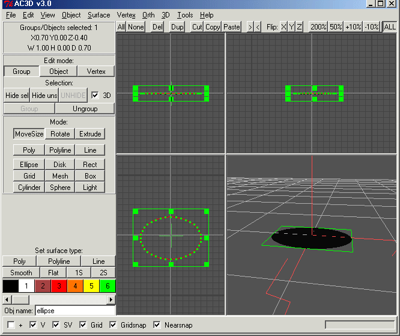Click the None deselect button
This screenshot has height=336, width=400.
tap(136, 27)
